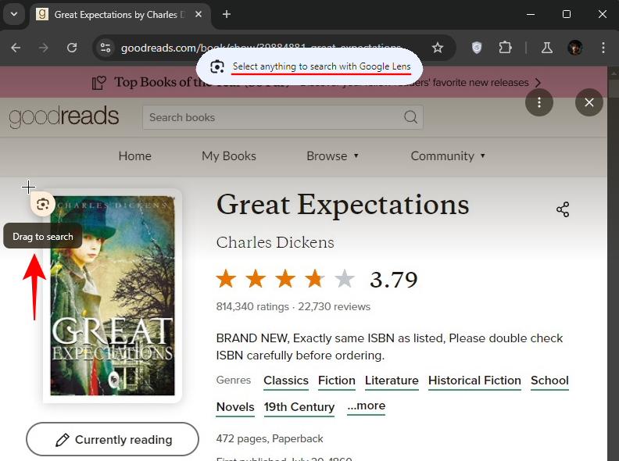The height and width of the screenshot is (461, 619).
Task: Open the Chrome profile avatar
Action: 575,48
